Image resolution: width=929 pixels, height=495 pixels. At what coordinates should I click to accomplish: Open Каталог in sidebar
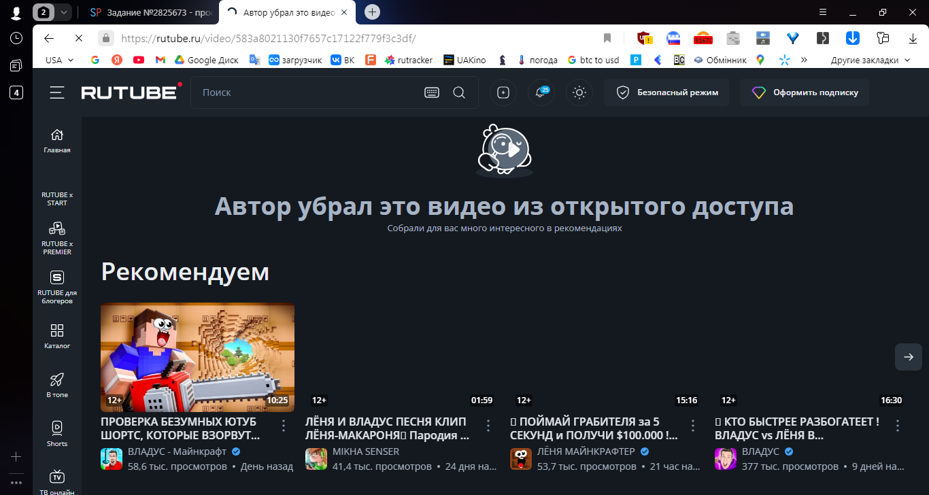point(57,337)
